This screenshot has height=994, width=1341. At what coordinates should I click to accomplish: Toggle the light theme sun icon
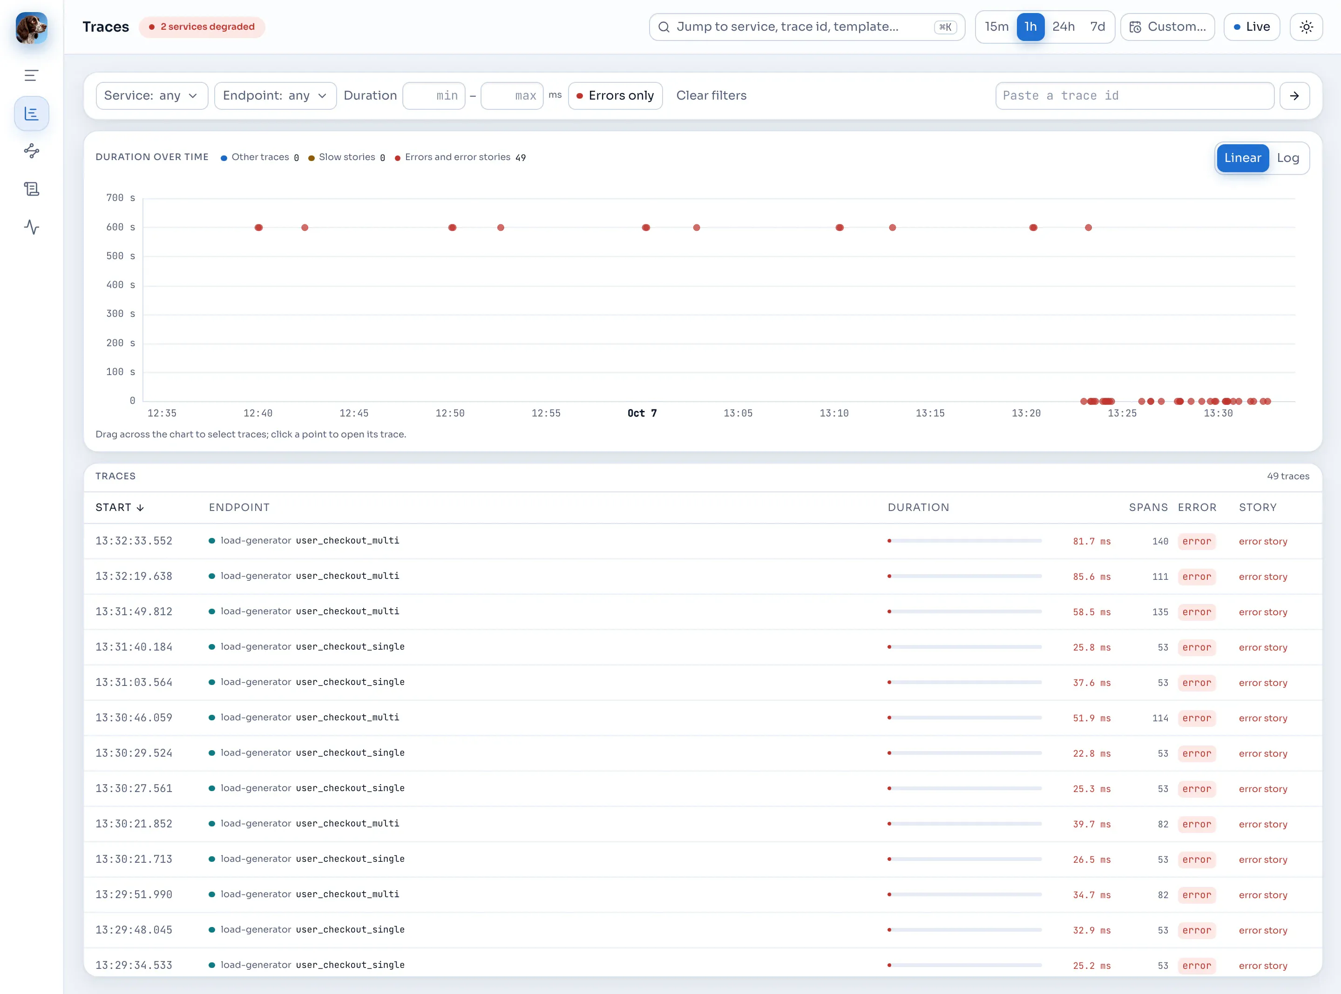pyautogui.click(x=1306, y=27)
